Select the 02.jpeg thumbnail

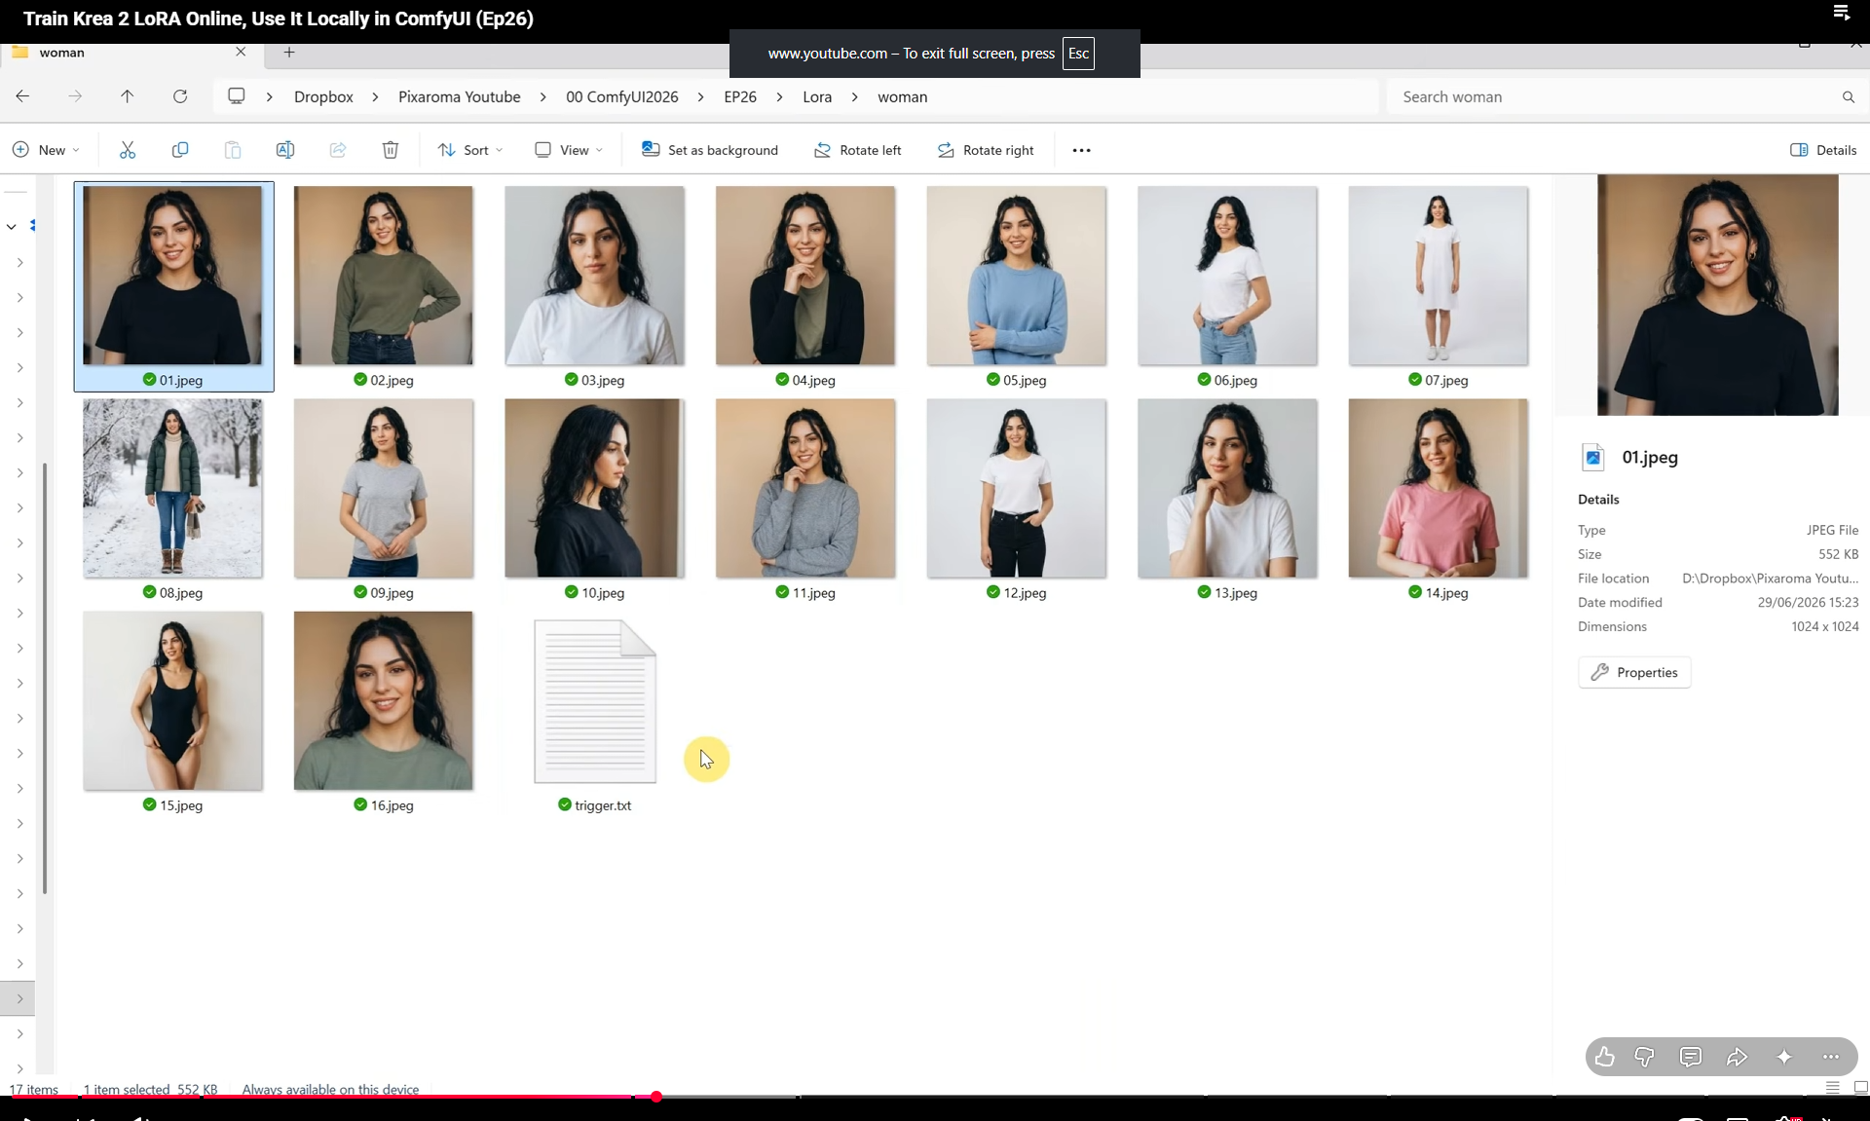pos(384,276)
